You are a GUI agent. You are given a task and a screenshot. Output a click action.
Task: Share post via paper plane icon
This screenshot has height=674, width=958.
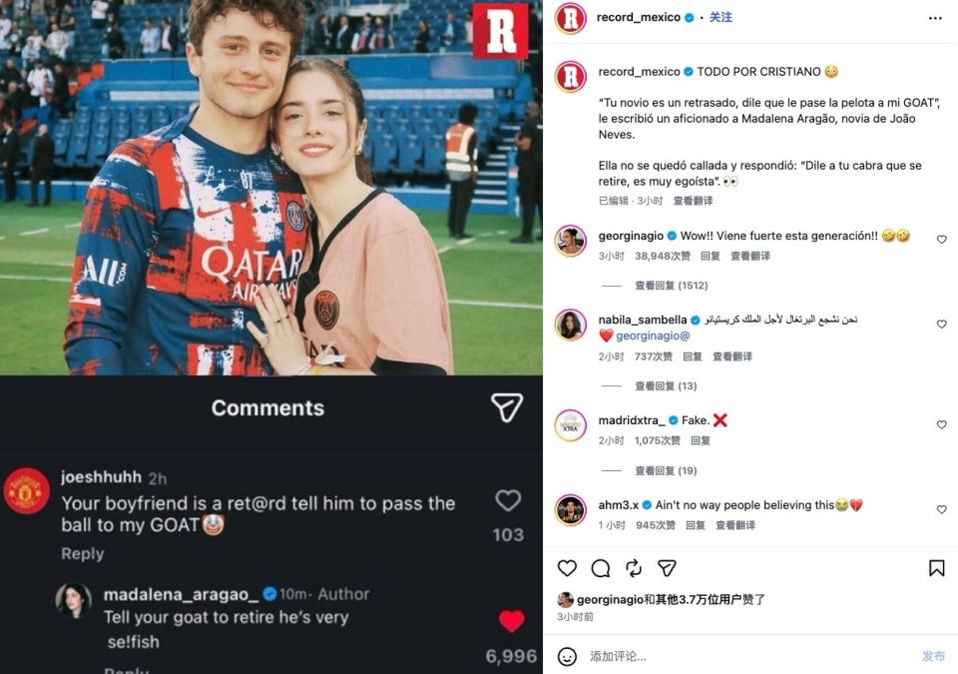[667, 568]
